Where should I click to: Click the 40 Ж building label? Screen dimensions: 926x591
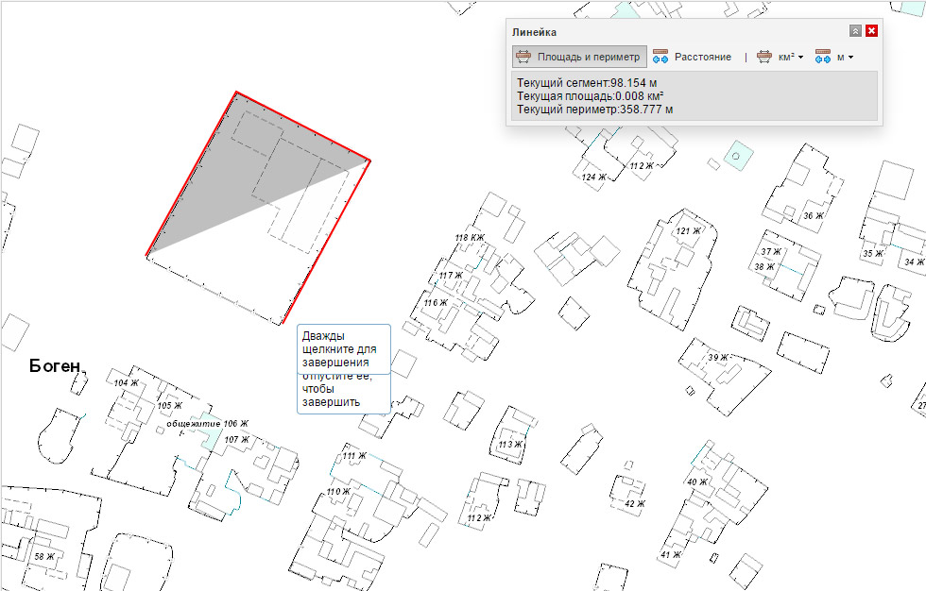(697, 482)
